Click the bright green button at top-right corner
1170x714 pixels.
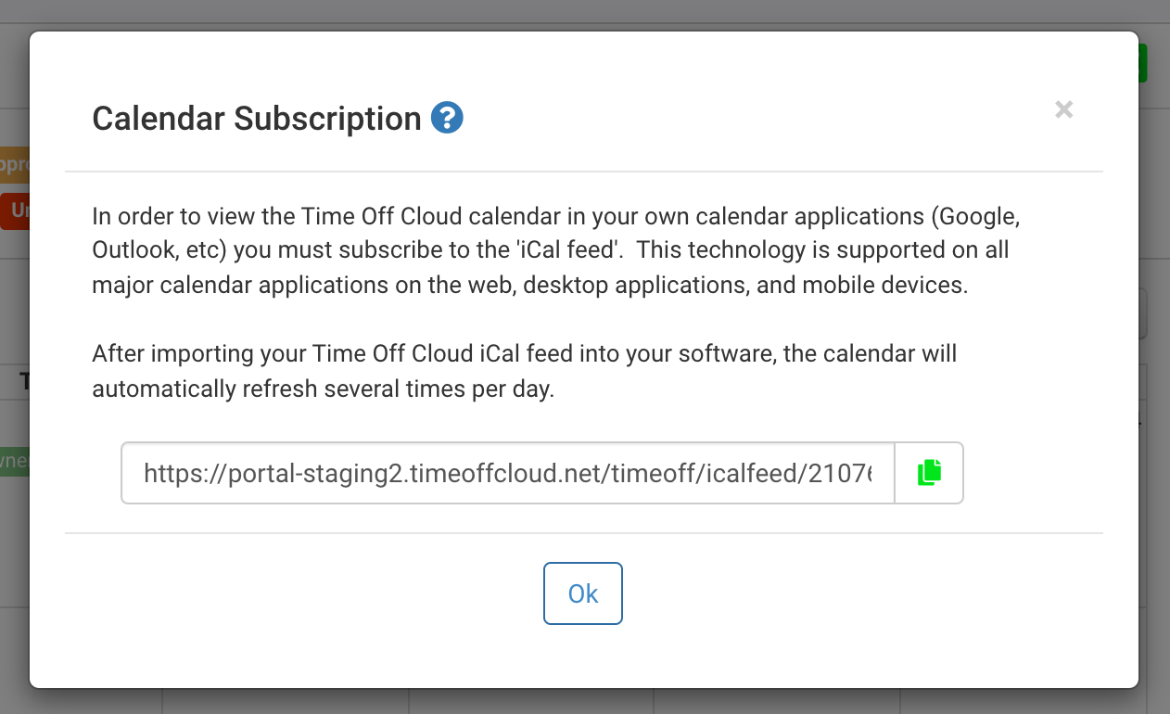(1143, 63)
